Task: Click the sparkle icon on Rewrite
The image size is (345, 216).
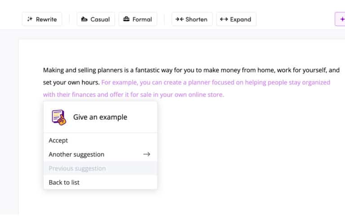Action: [30, 19]
